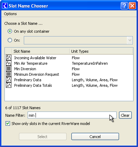The width and height of the screenshot is (138, 147).
Task: Click the Min Diversion table slot icon
Action: 9,69
